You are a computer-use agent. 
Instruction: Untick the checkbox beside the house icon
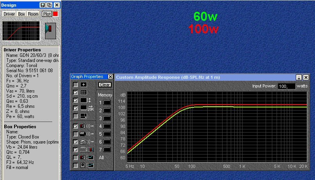[76, 142]
